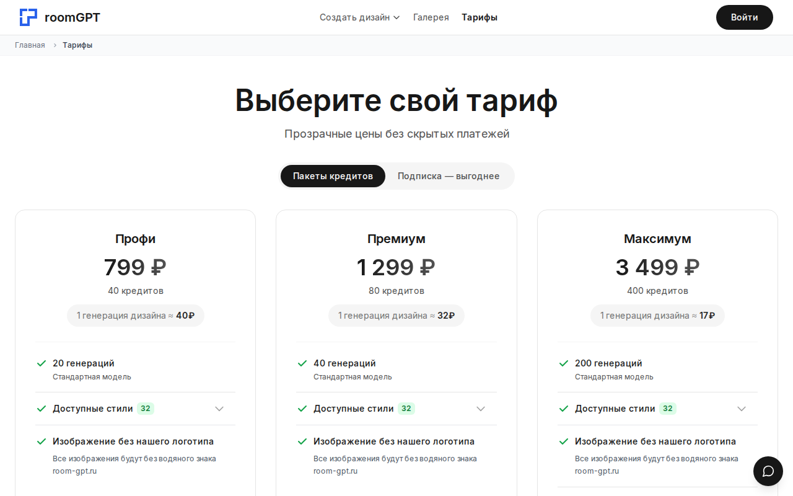The image size is (793, 496).
Task: Click the ≈ 40₽ per generation pill
Action: [136, 316]
